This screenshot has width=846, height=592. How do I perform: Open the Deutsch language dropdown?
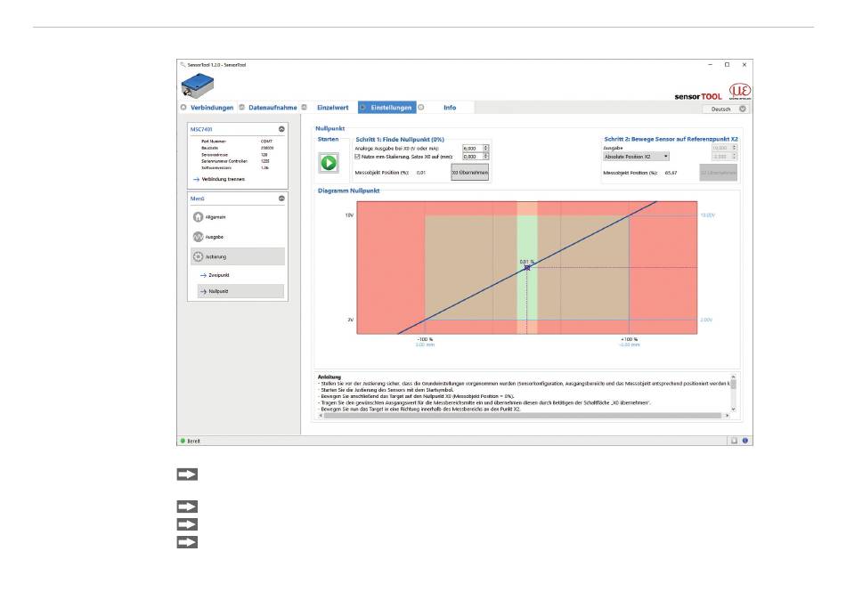(x=726, y=109)
